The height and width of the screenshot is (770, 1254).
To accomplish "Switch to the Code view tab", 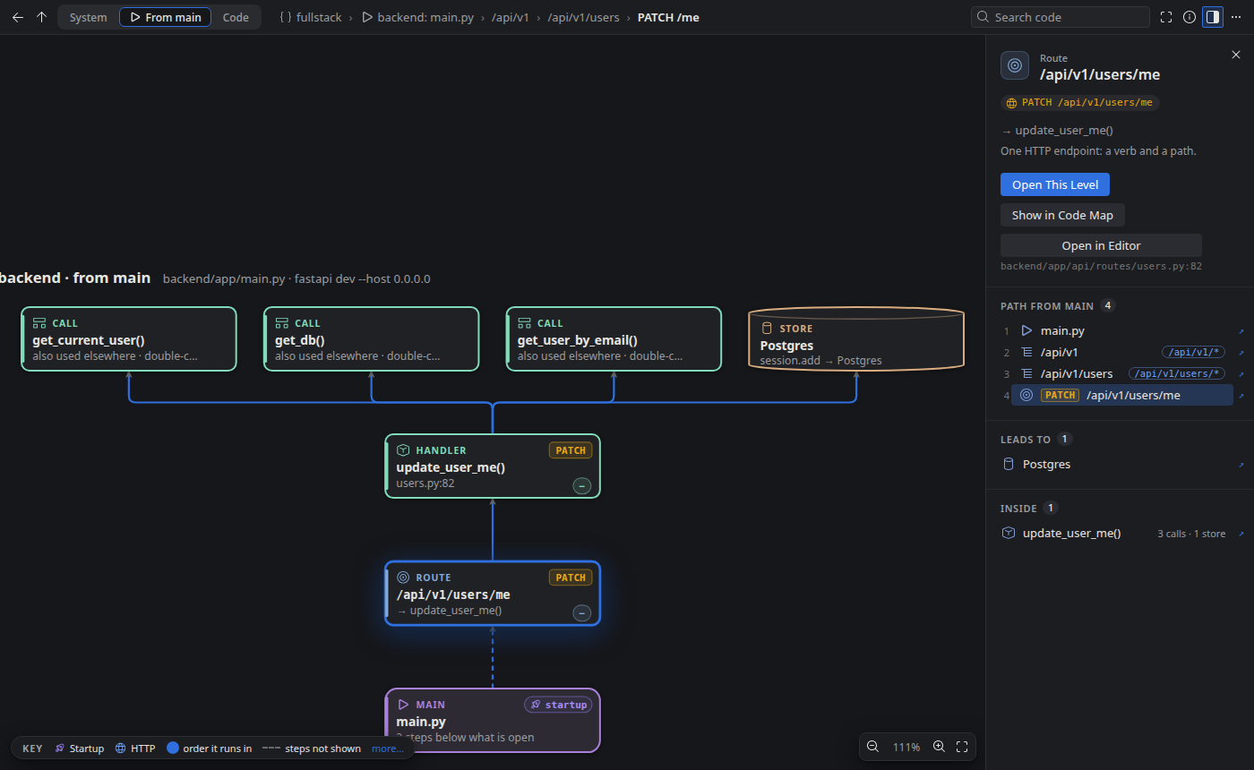I will (x=236, y=17).
